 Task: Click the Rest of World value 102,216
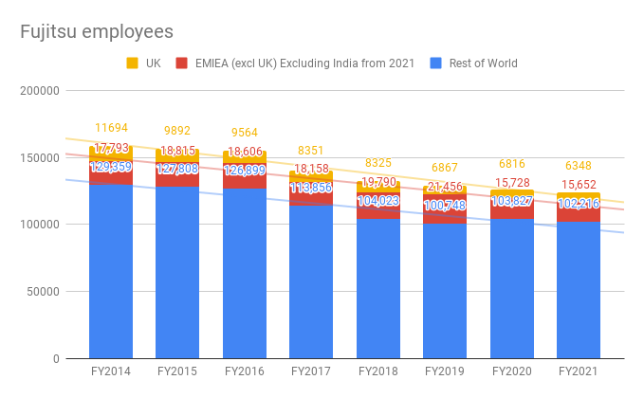point(579,204)
